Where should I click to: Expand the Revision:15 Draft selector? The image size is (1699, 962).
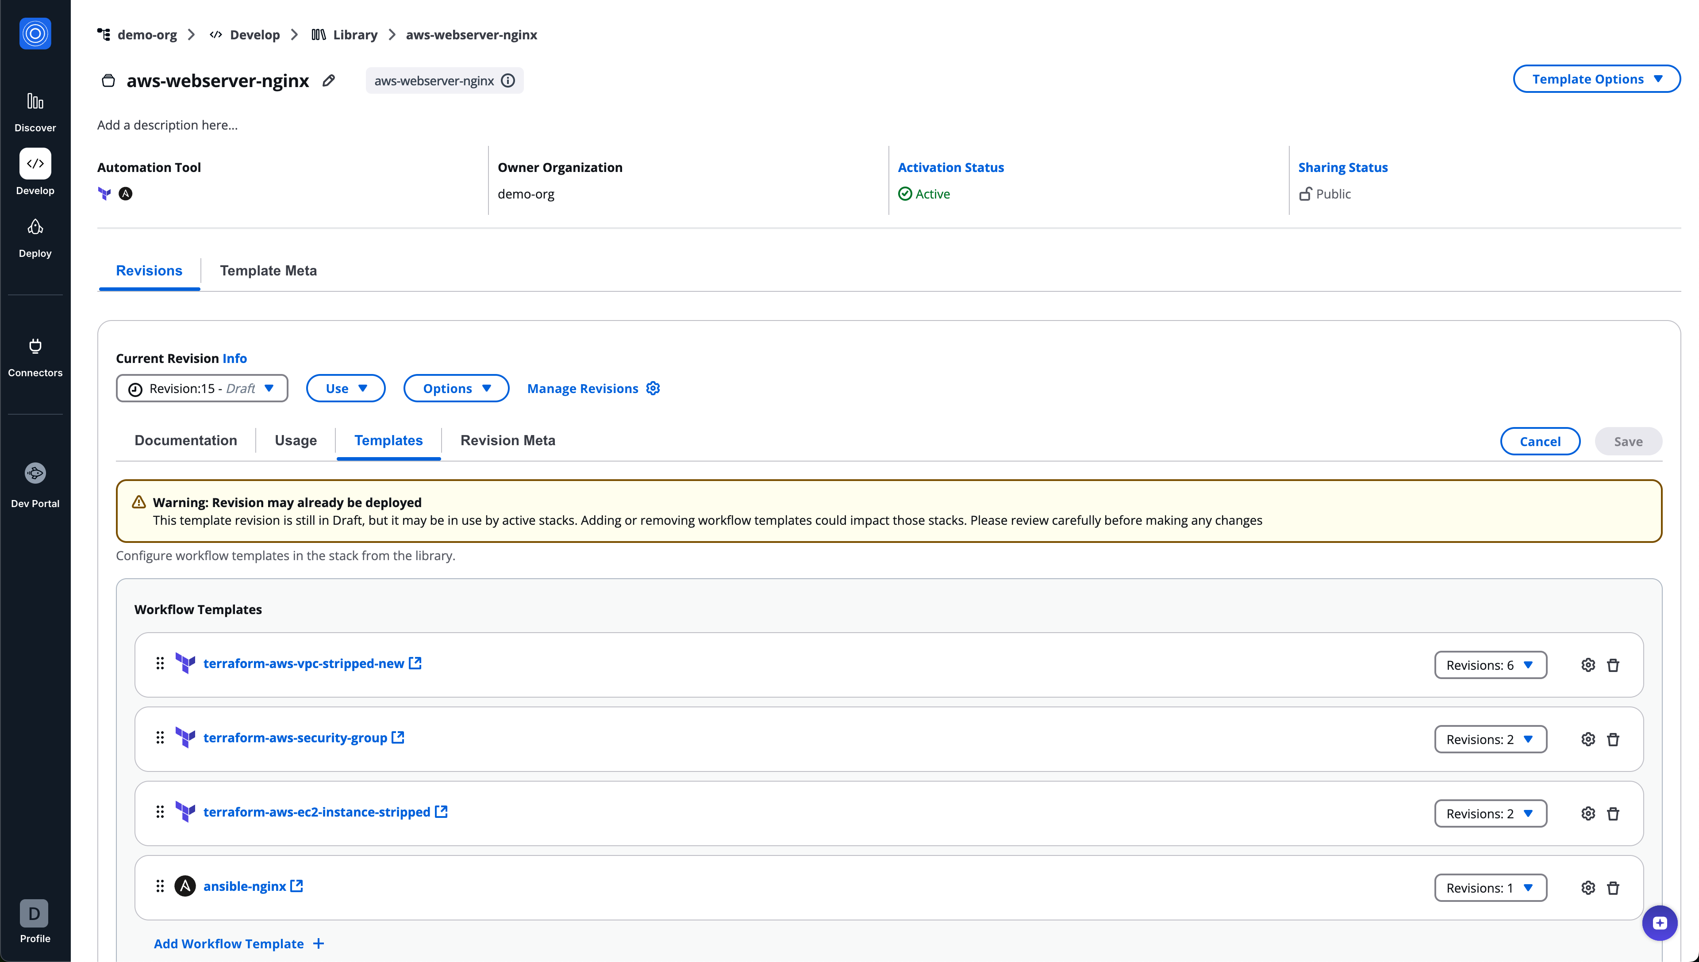[x=202, y=389]
